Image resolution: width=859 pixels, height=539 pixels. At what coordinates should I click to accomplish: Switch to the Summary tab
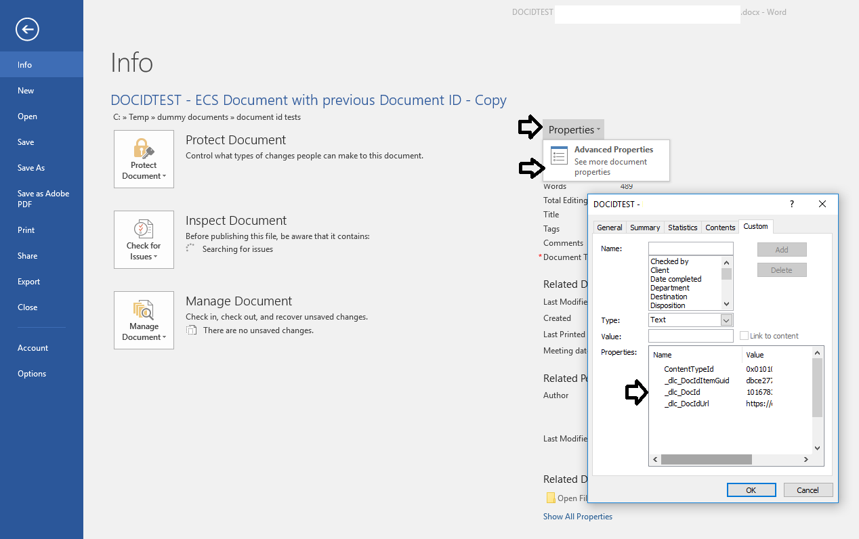[645, 228]
